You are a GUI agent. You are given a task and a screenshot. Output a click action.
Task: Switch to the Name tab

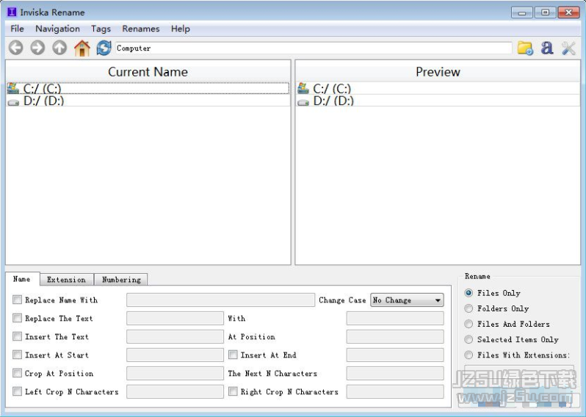tap(22, 279)
